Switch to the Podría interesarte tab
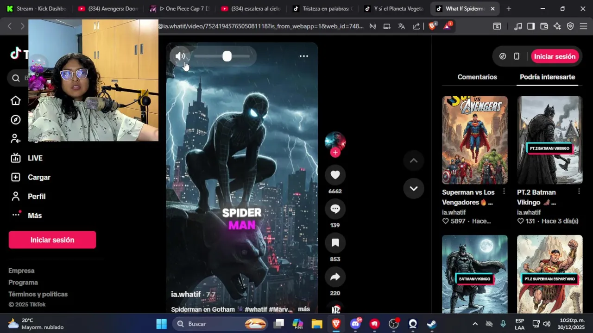Image resolution: width=593 pixels, height=333 pixels. pos(547,77)
